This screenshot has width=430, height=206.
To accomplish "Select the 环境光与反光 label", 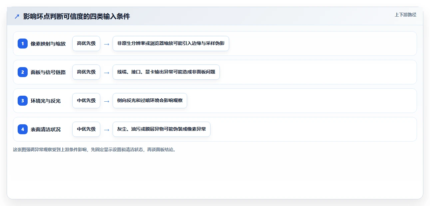I will pos(46,101).
